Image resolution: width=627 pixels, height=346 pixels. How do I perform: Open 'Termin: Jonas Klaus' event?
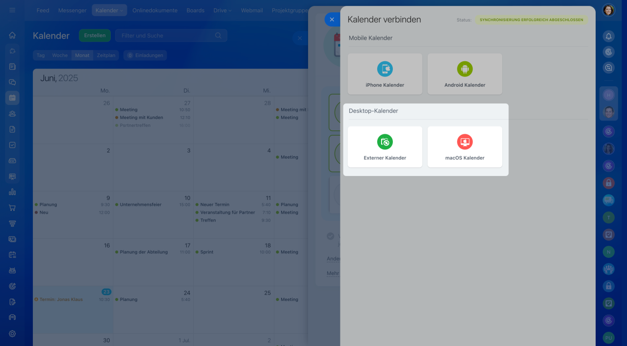tap(72, 299)
